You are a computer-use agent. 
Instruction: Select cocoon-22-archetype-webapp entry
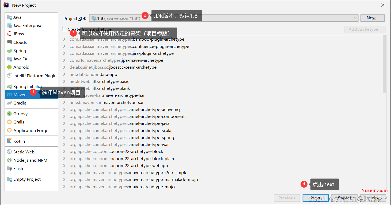119,165
